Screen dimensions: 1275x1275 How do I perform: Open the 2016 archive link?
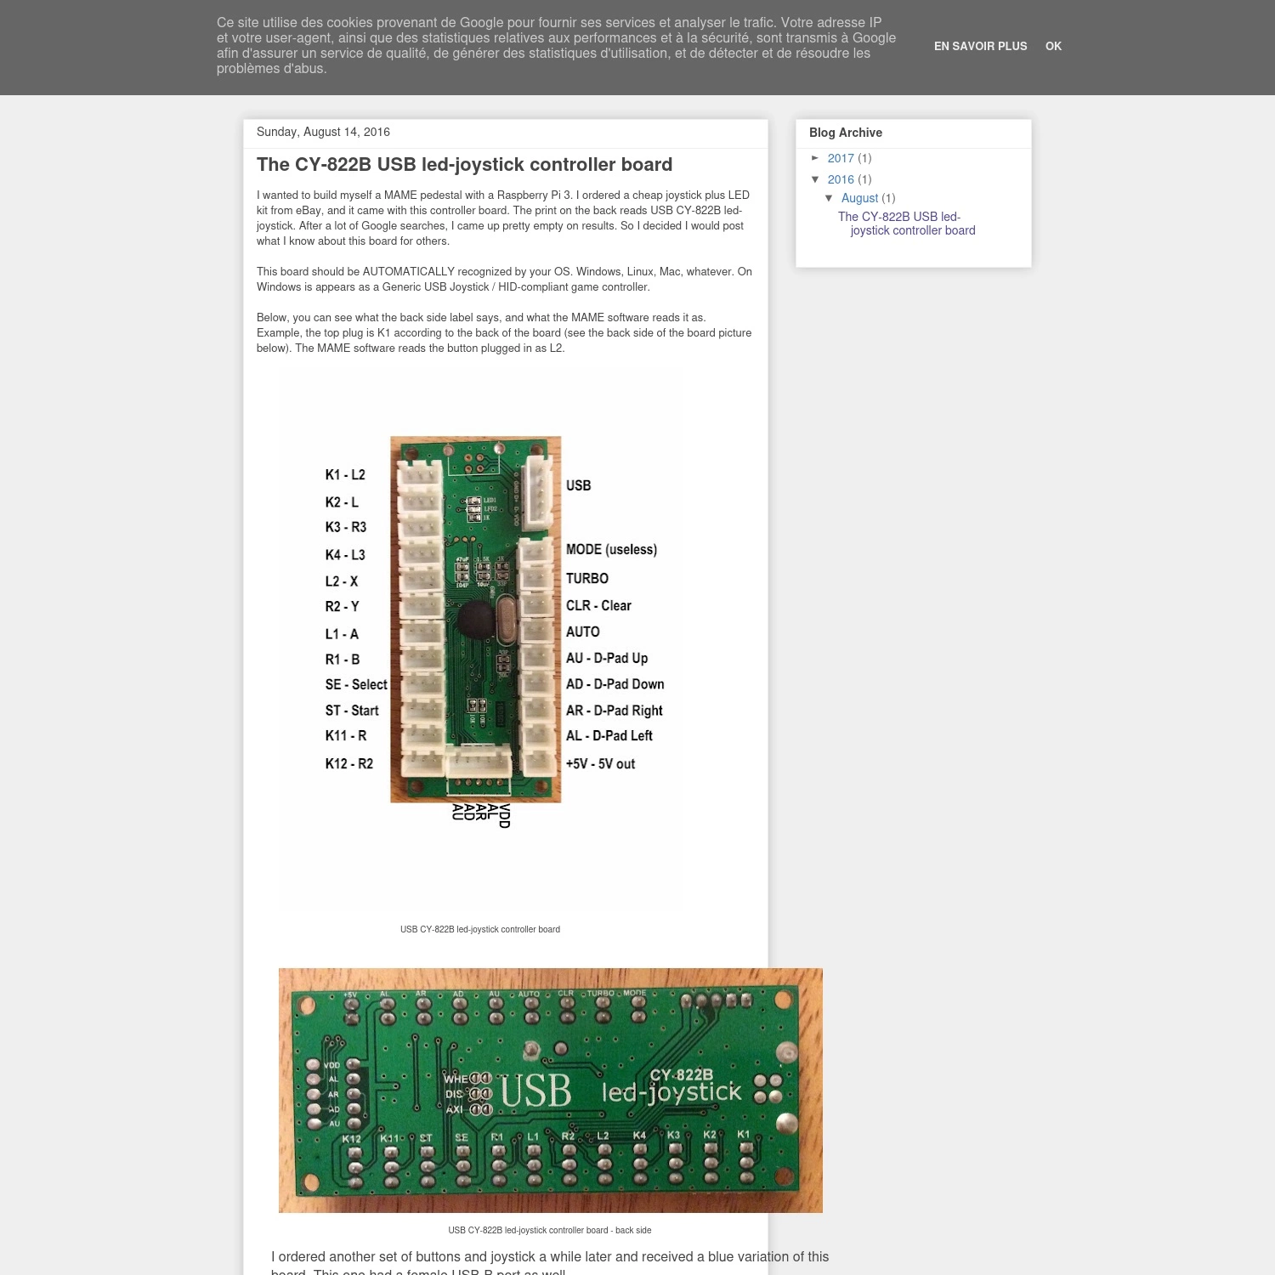pos(841,179)
